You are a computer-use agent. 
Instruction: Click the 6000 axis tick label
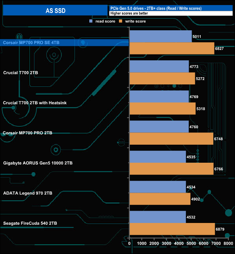click(x=204, y=244)
